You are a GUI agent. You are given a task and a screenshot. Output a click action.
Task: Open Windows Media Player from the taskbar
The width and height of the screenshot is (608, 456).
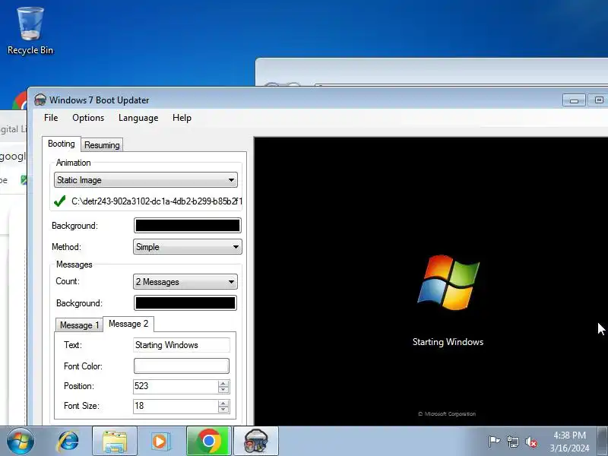[160, 442]
